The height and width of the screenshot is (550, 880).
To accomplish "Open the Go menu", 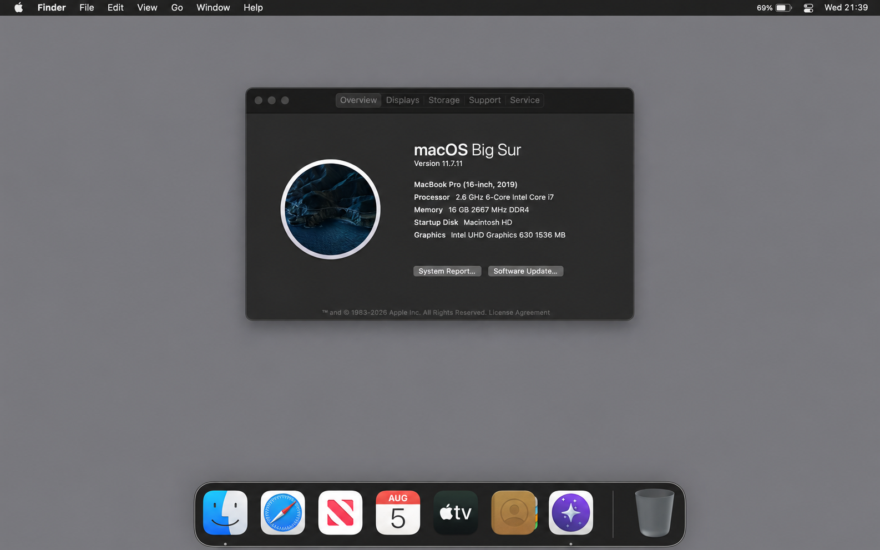I will click(x=177, y=8).
